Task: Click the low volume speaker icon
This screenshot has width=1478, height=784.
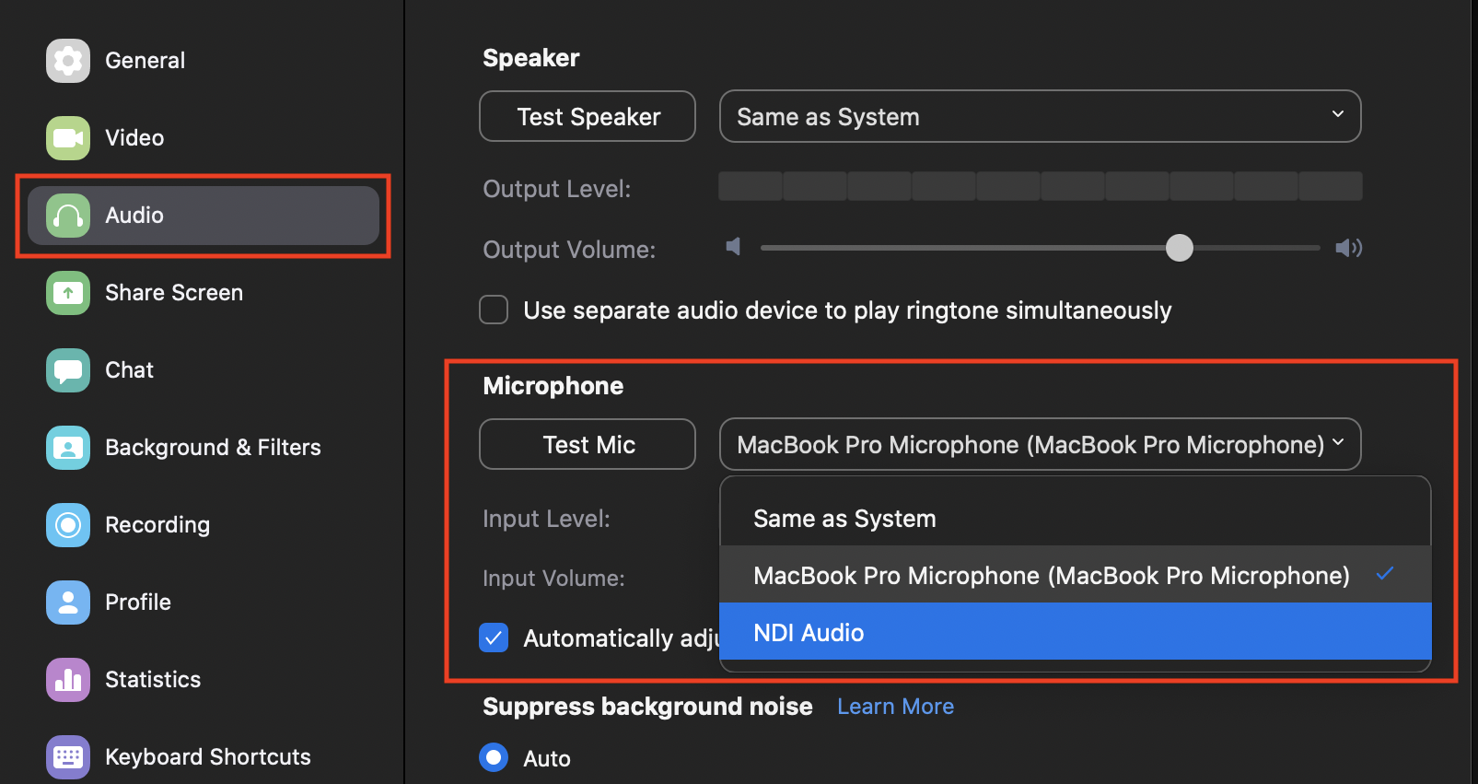Action: pyautogui.click(x=733, y=247)
